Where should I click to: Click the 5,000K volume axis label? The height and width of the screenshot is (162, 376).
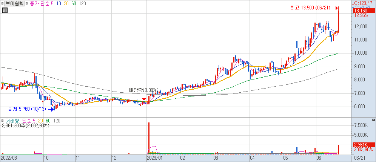[x=362, y=135]
